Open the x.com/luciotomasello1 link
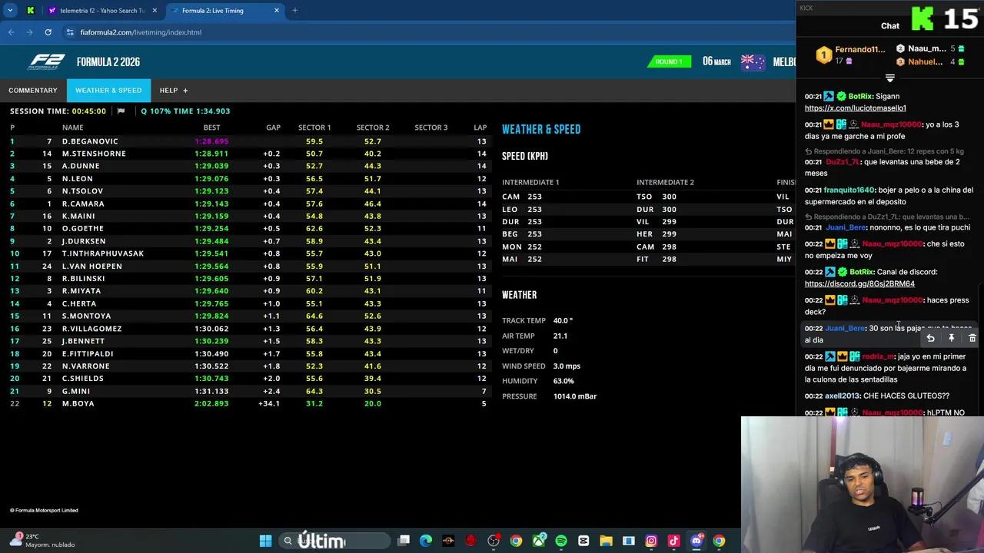This screenshot has width=984, height=553. point(855,108)
